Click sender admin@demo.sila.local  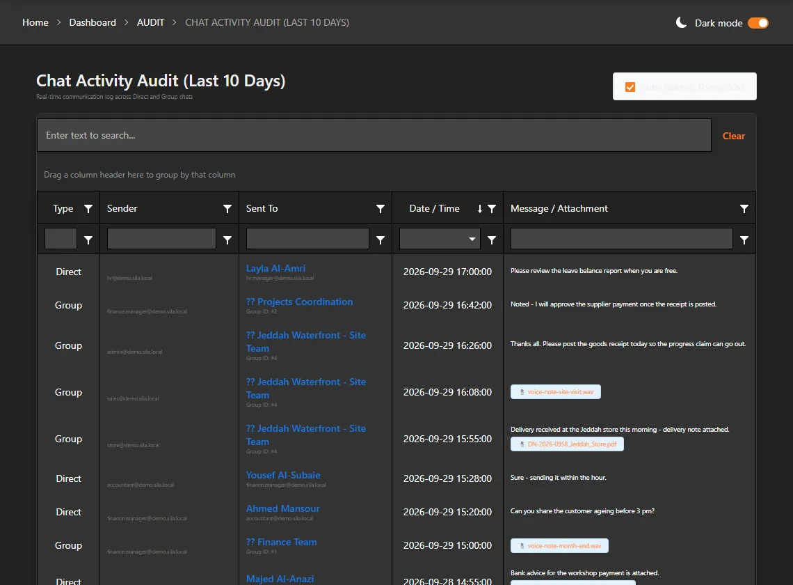[x=134, y=352]
